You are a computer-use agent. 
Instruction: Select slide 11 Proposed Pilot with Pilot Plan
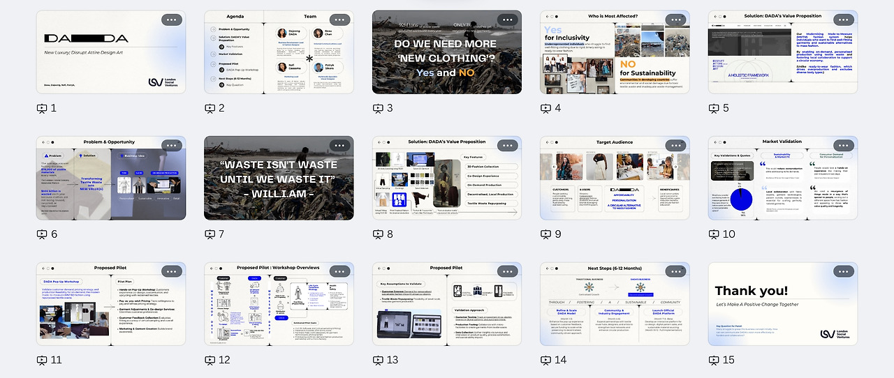click(111, 304)
